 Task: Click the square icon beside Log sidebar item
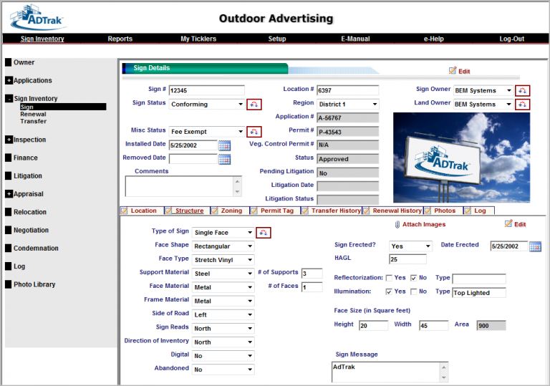point(9,266)
